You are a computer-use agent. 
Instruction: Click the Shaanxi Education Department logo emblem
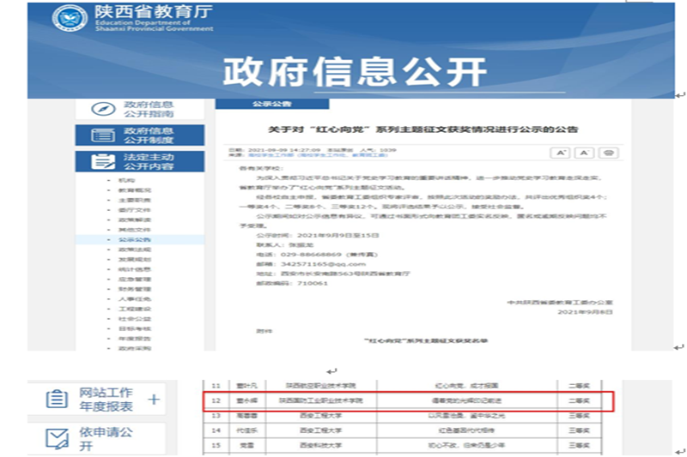70,20
